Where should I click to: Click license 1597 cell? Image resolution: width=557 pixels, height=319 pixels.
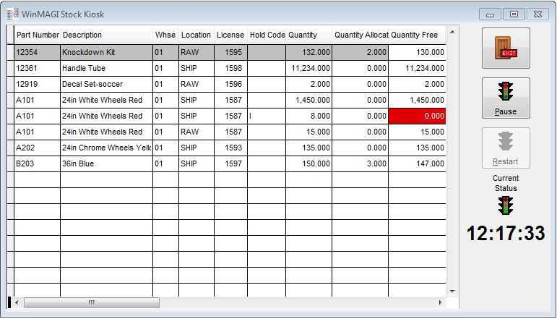(x=230, y=164)
